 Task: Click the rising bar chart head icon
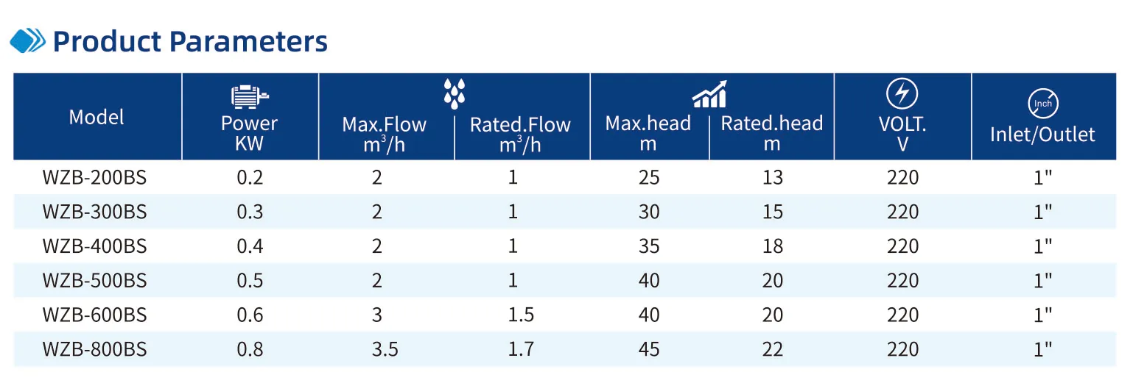709,95
